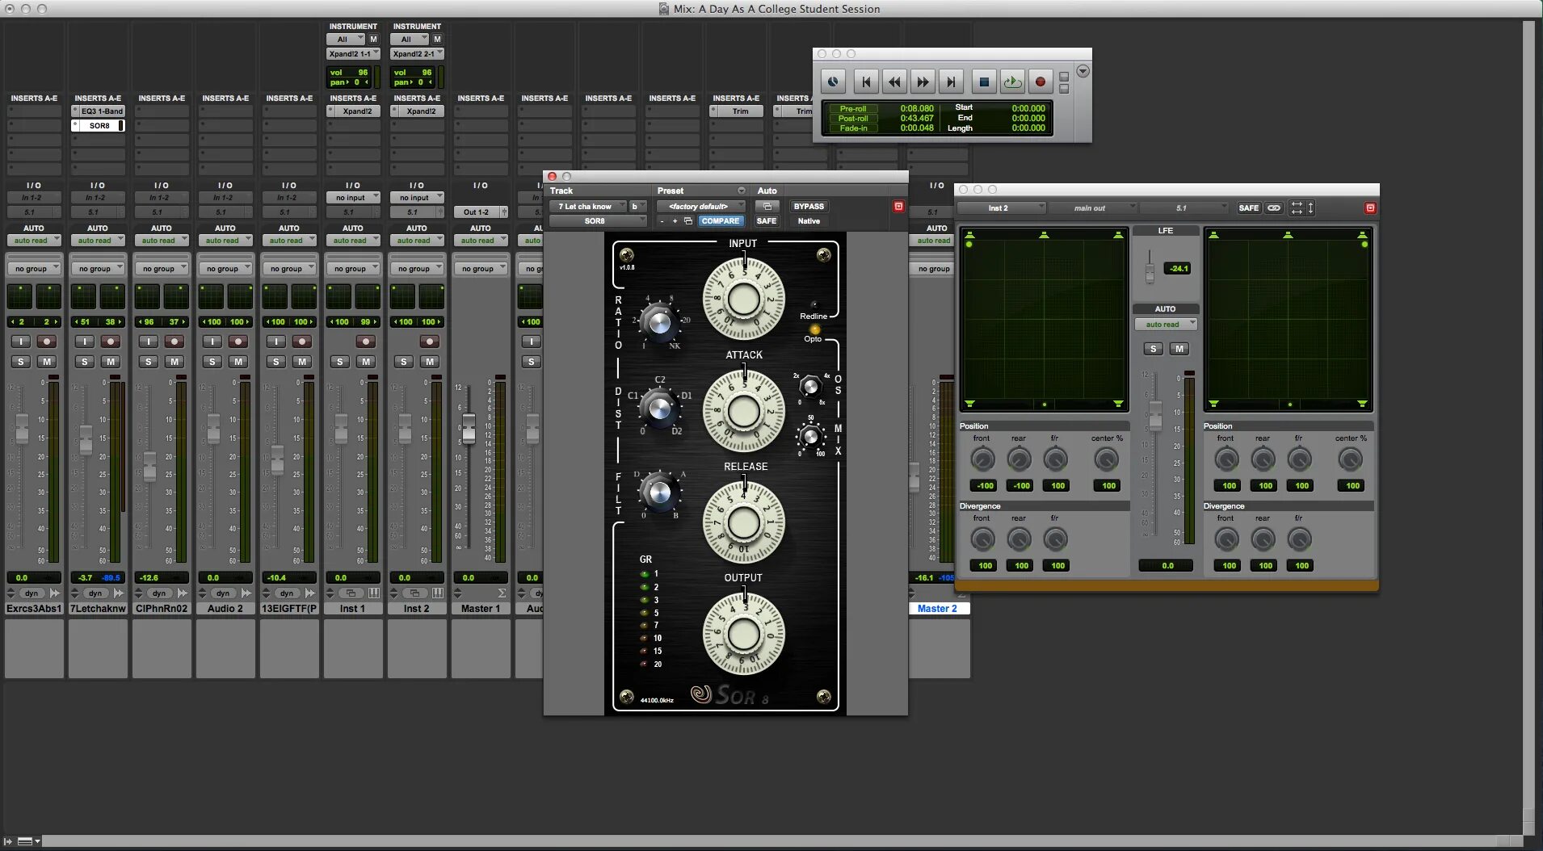Viewport: 1543px width, 851px height.
Task: Click the COMPARE button in the plugin window
Action: [720, 221]
